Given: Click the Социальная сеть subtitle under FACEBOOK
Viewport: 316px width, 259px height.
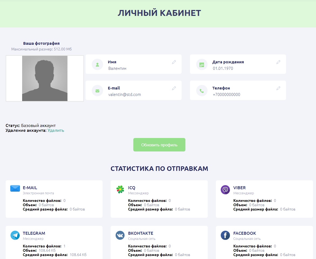Looking at the screenshot, I should pos(247,239).
